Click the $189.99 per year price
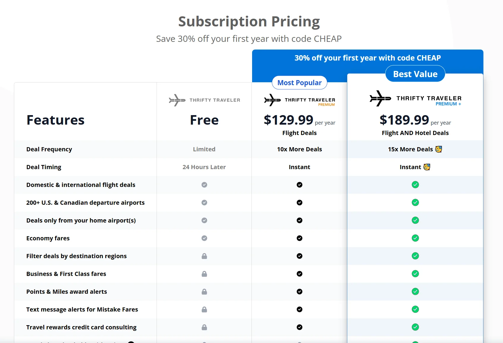Screen dimensions: 503x343 click(x=415, y=120)
